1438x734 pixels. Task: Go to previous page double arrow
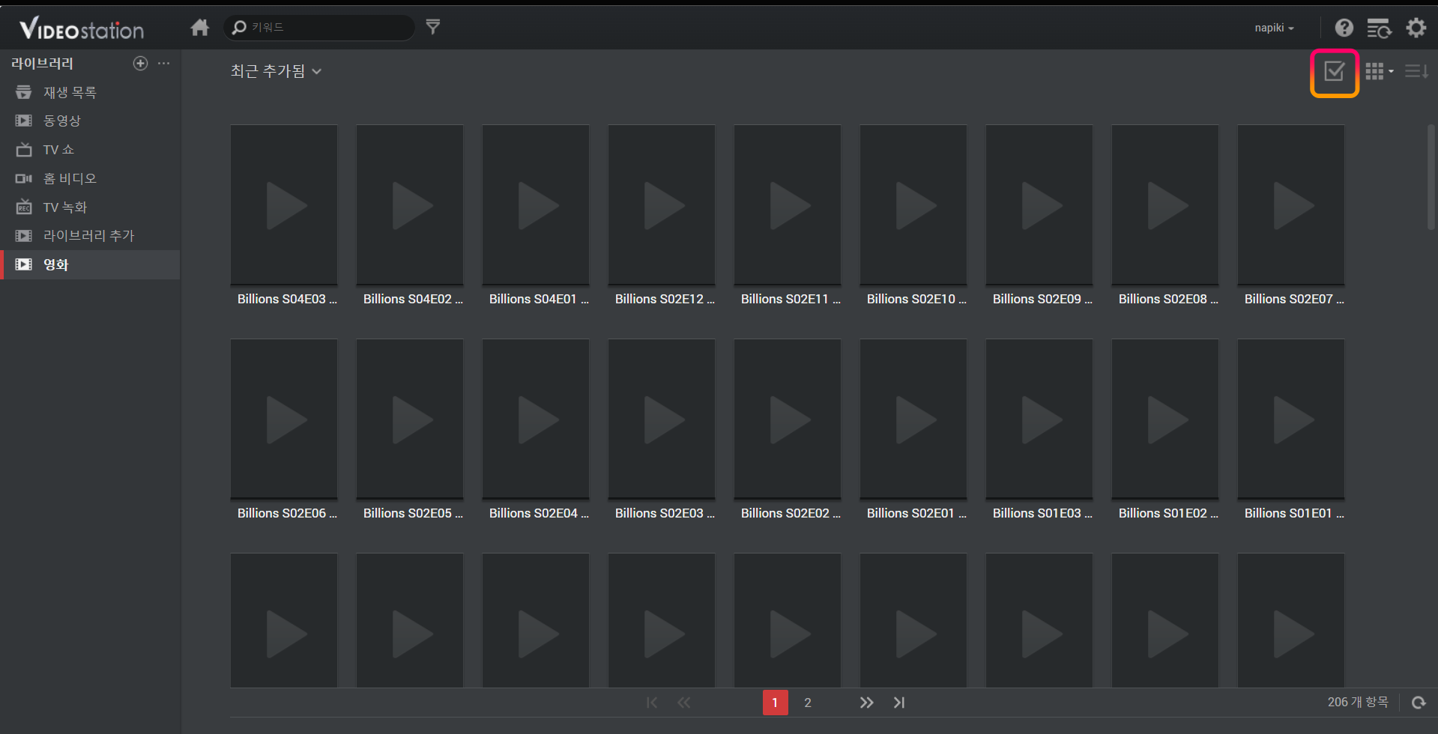click(x=684, y=703)
